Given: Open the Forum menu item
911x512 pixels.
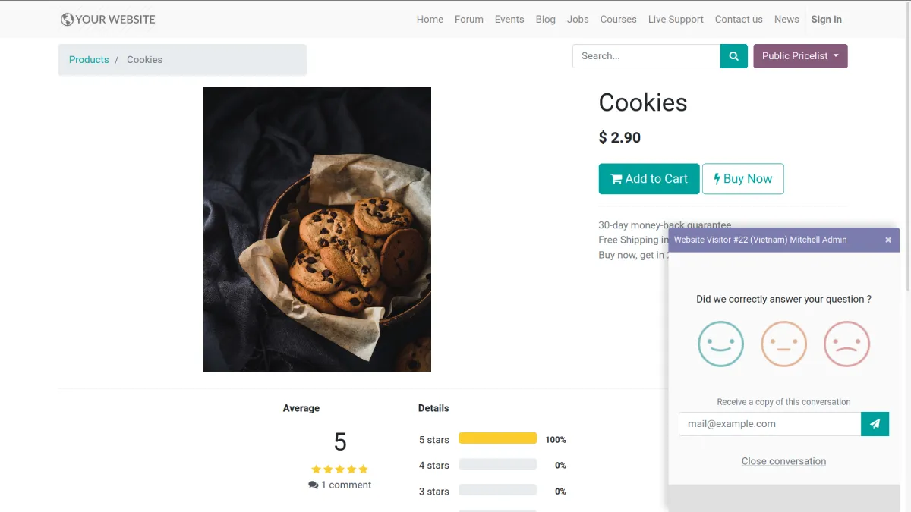Looking at the screenshot, I should (469, 20).
